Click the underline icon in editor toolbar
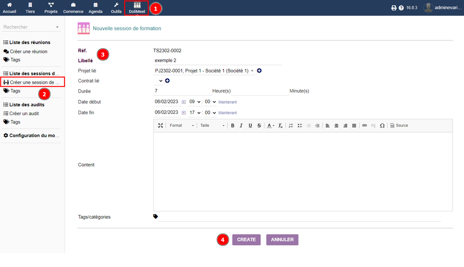464x267 pixels. 250,125
